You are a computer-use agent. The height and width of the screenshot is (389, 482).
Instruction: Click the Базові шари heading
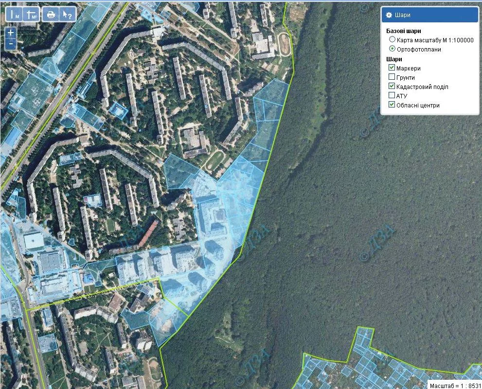pos(403,31)
